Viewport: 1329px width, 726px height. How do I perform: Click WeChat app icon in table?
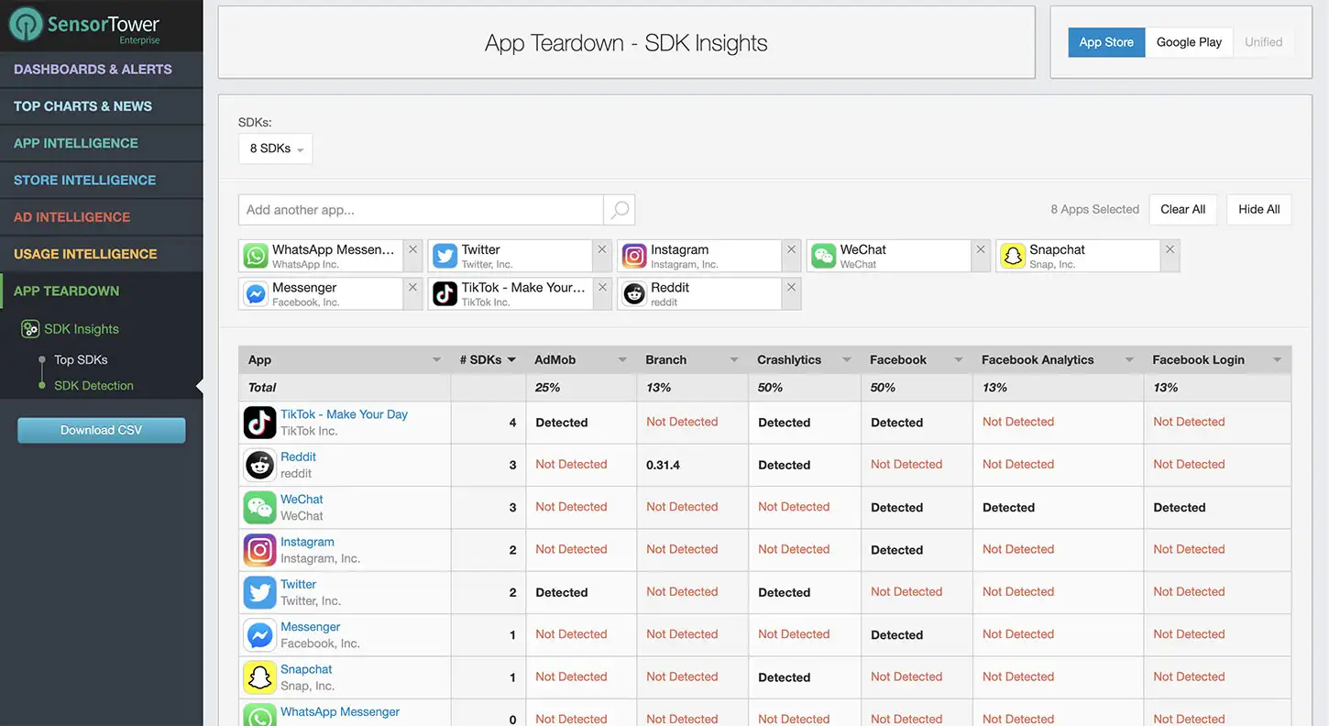pos(260,507)
